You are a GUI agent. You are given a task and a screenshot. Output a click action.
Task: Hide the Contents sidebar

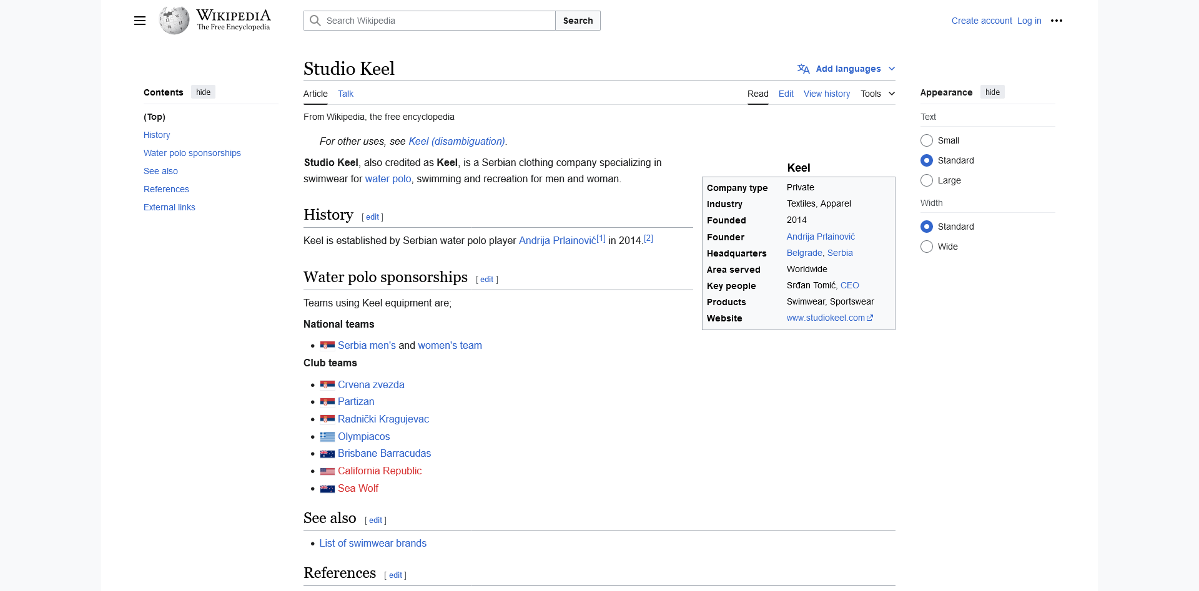tap(203, 92)
